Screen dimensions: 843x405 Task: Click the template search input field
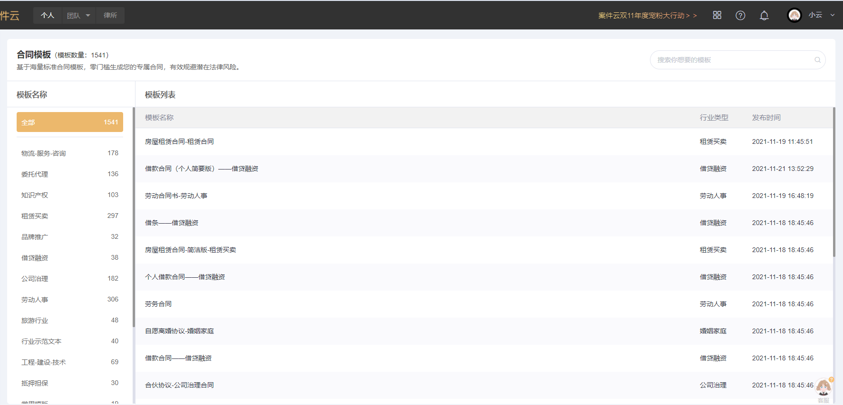(732, 60)
